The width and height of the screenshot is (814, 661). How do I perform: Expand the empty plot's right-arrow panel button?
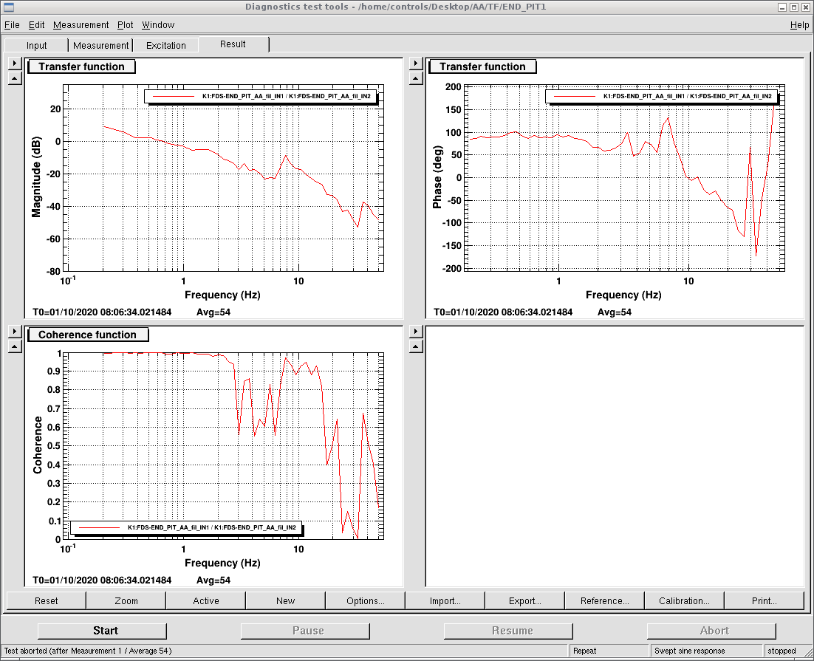416,332
